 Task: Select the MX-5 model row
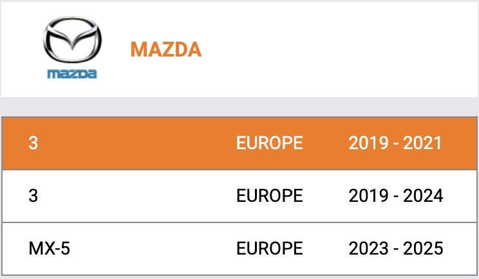[x=239, y=248]
